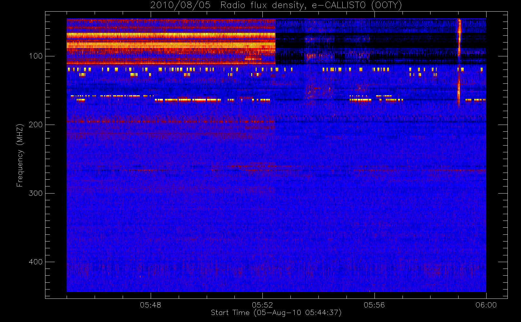Click the plot title '2010/08/05 Radio flux density, e-CALLISTO (OOTY)'

(276, 5)
